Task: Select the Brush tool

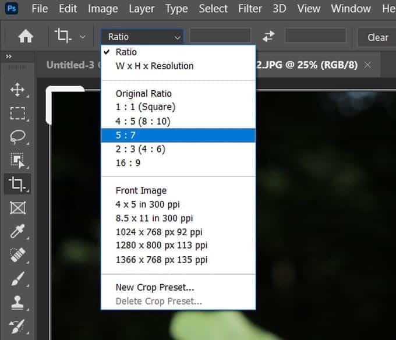Action: pyautogui.click(x=17, y=278)
